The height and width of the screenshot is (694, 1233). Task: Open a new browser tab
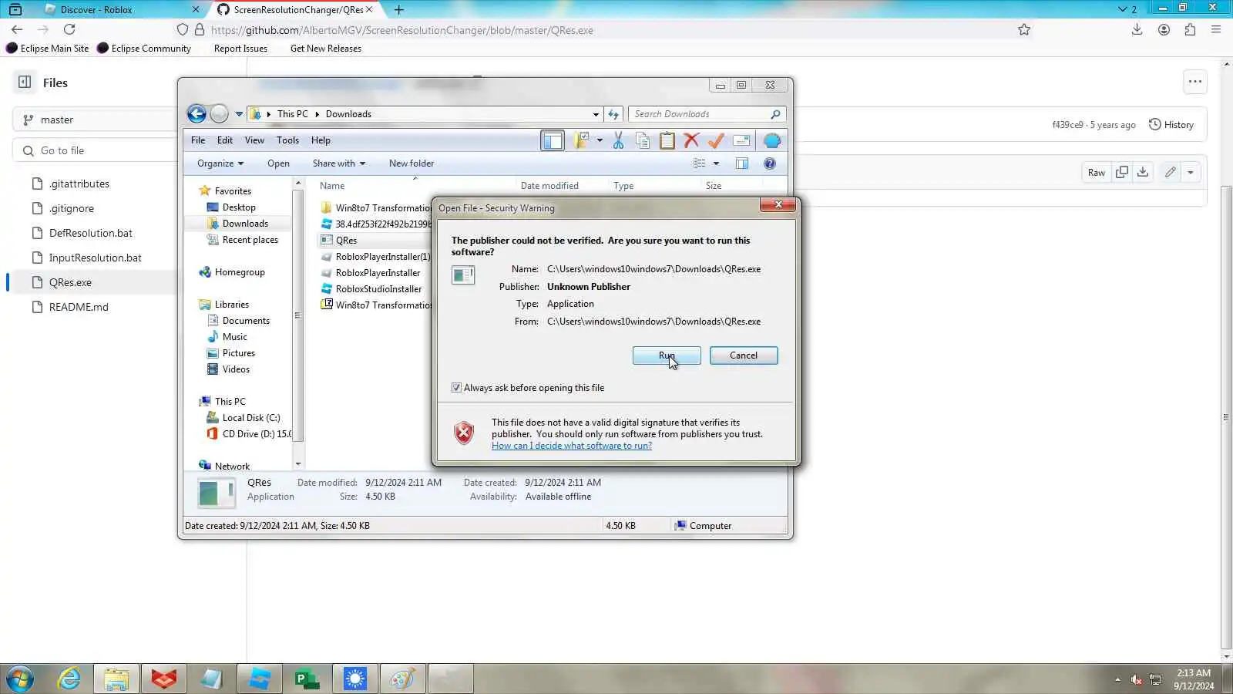tap(398, 10)
